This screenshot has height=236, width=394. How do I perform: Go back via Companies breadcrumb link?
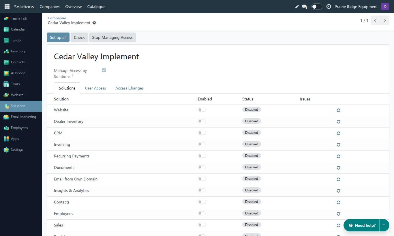pos(57,18)
